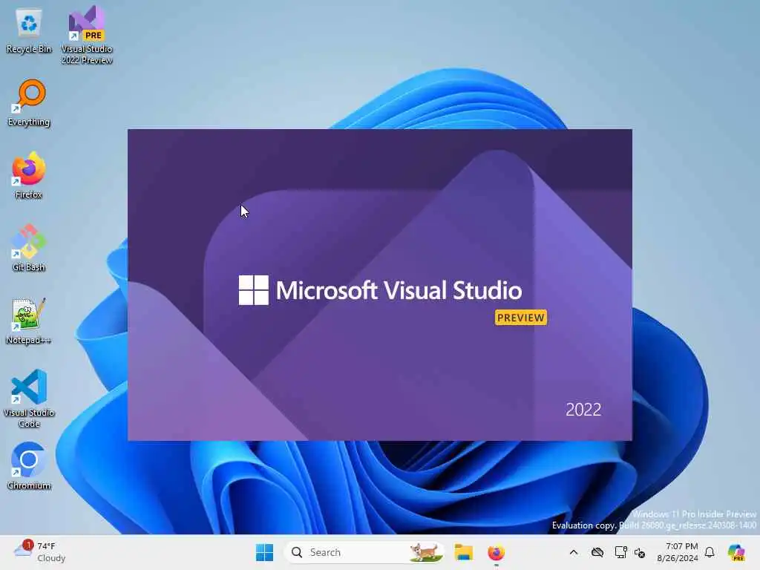Image resolution: width=760 pixels, height=570 pixels.
Task: Open Copilot Preview in the taskbar
Action: 736,552
